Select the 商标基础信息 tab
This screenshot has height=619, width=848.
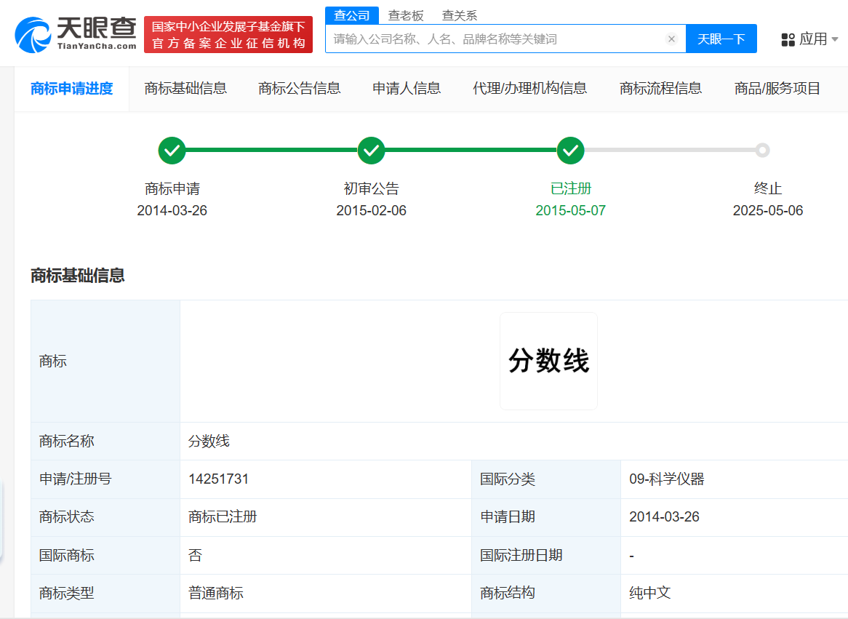[x=186, y=88]
